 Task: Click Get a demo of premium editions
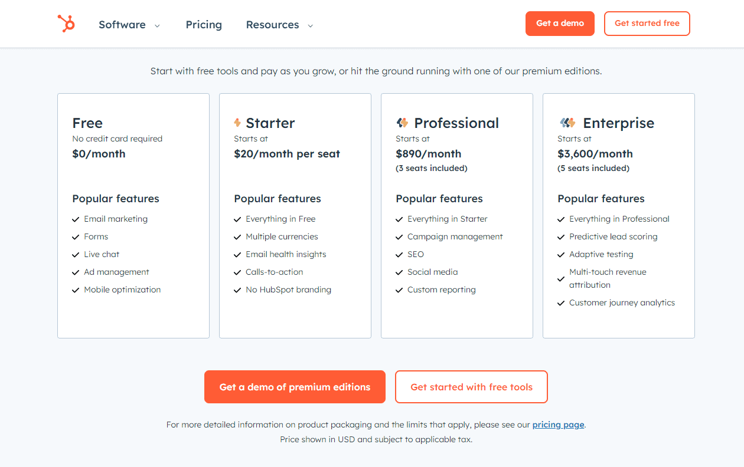click(295, 387)
